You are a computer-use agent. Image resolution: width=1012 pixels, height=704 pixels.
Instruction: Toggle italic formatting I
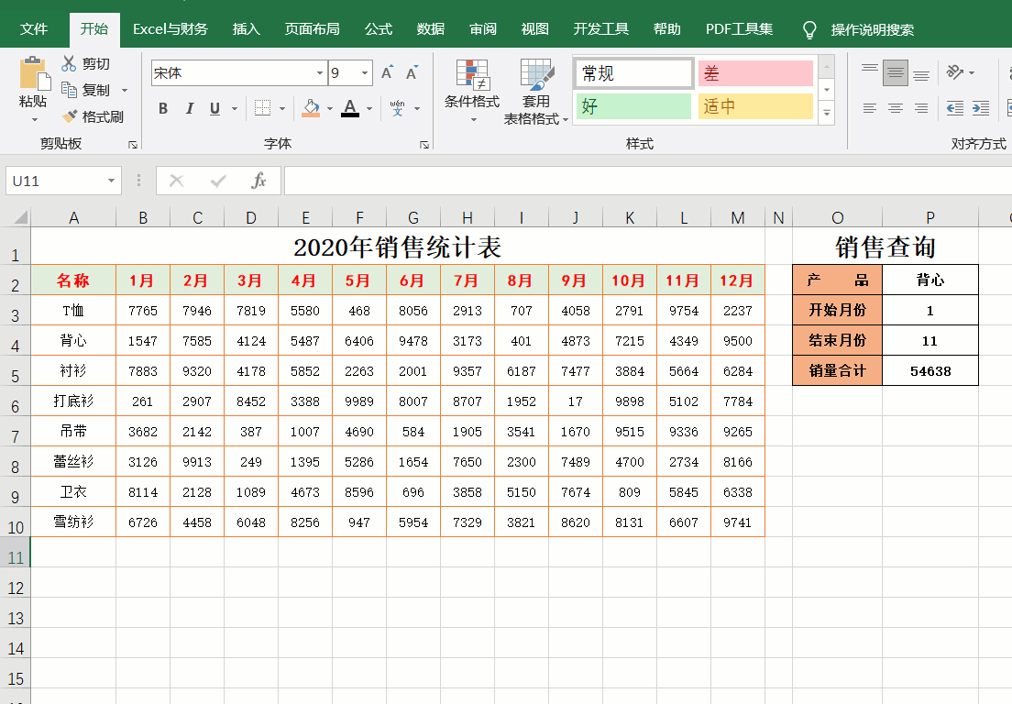coord(190,109)
